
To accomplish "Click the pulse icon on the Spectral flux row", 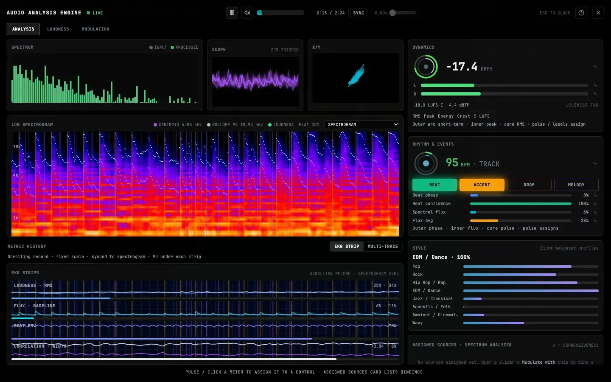I will [595, 212].
